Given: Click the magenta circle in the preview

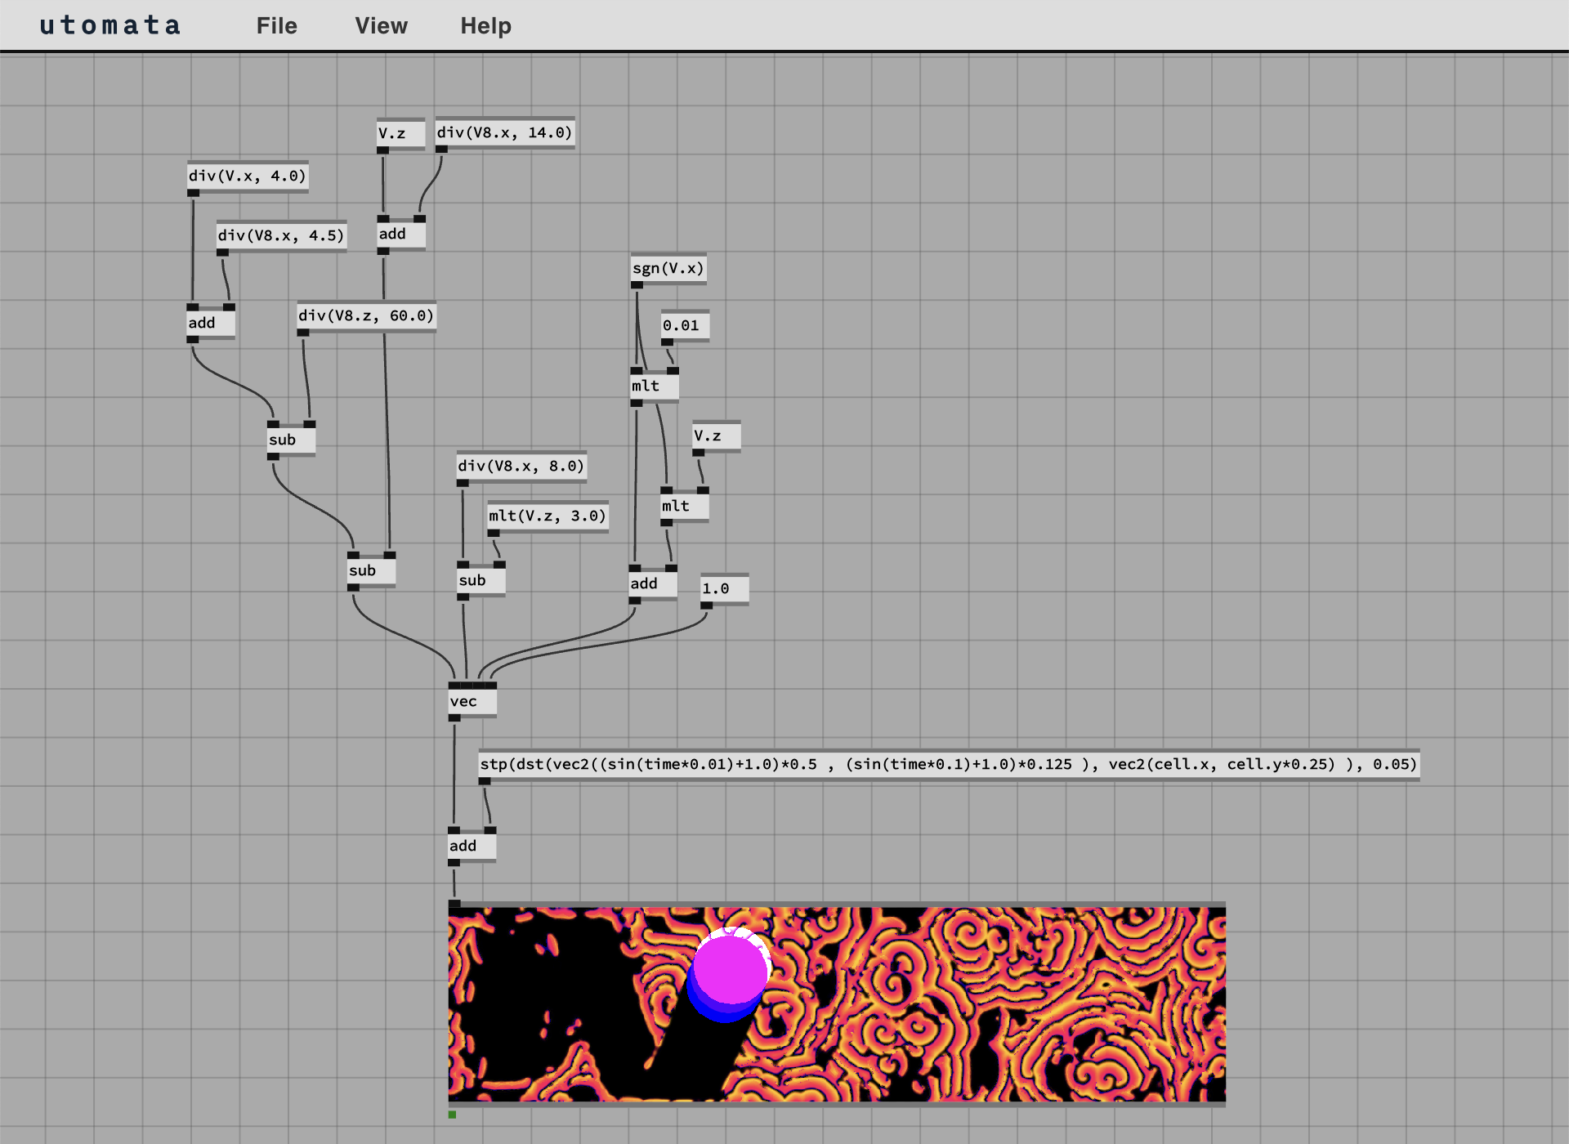Looking at the screenshot, I should point(730,970).
